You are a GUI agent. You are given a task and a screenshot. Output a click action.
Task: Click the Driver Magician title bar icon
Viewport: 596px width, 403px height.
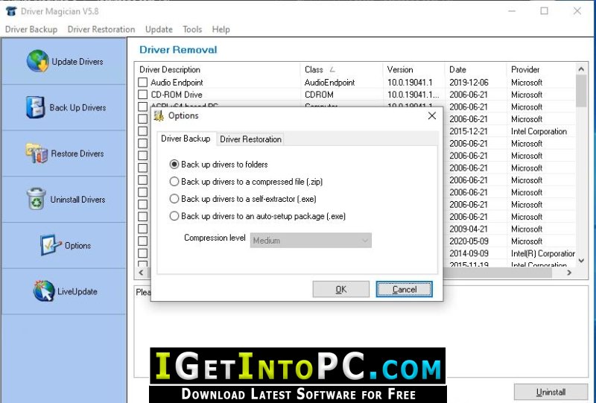click(11, 11)
